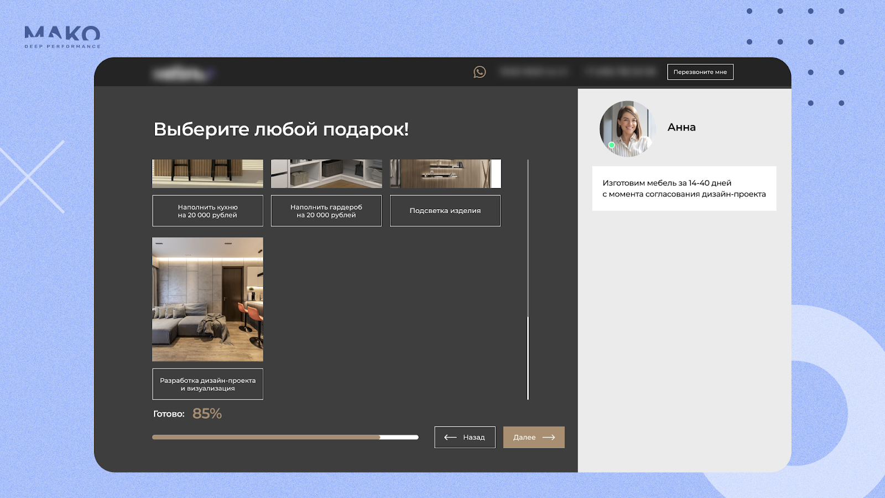
Task: Click the MAKO Deep Performance logo
Action: click(63, 37)
